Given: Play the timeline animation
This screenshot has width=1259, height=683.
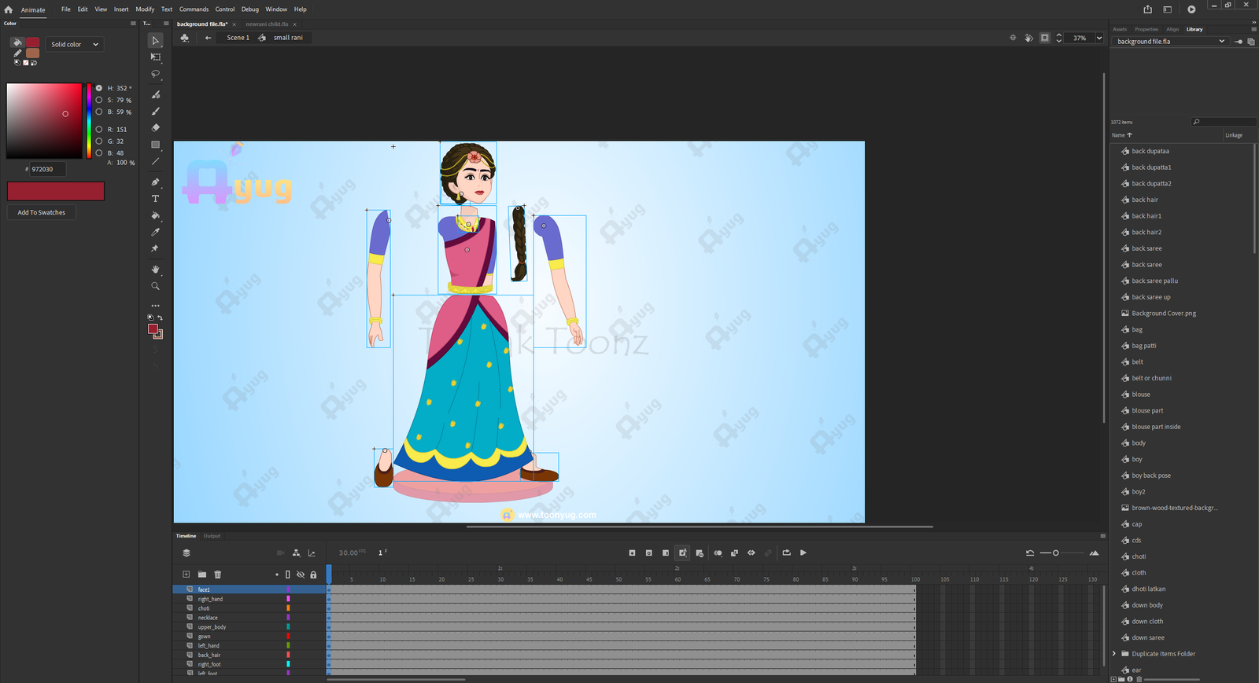Looking at the screenshot, I should coord(803,553).
